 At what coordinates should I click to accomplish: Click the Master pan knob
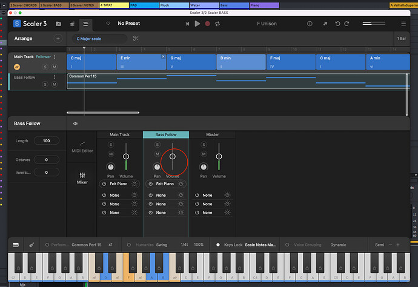[x=204, y=167]
